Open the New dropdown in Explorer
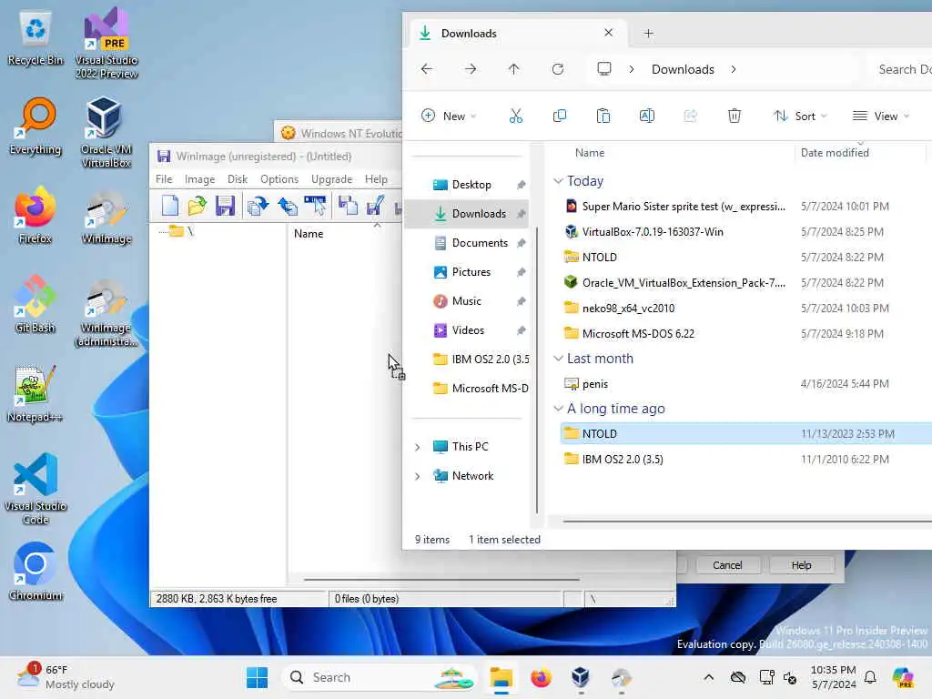The image size is (932, 699). pyautogui.click(x=449, y=116)
